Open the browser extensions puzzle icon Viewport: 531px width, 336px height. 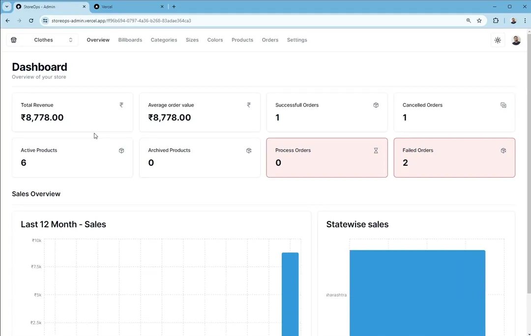(x=496, y=21)
